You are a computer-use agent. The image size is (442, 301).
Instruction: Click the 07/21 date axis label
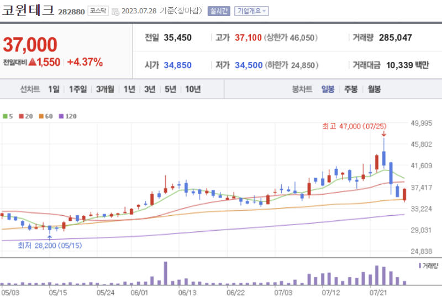tap(378, 293)
